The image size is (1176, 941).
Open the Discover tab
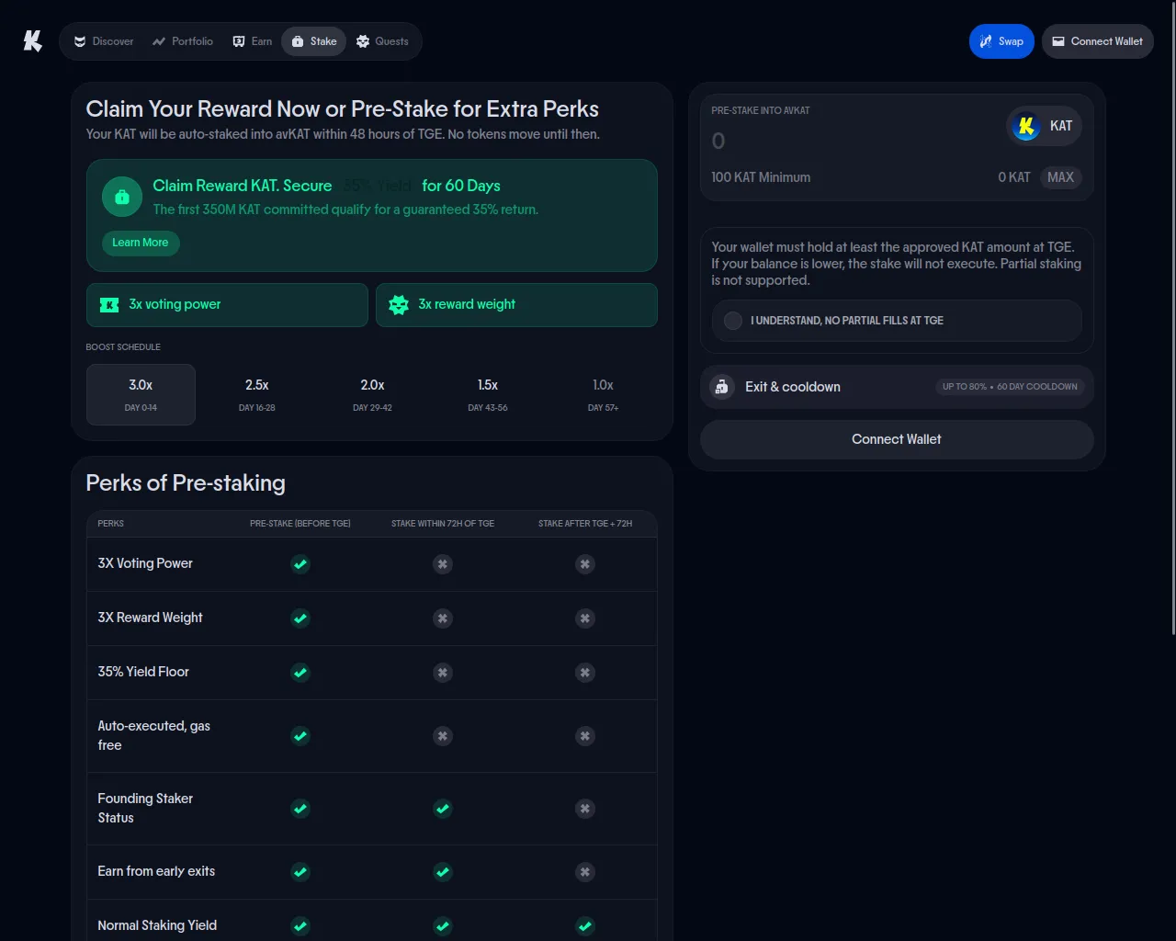pyautogui.click(x=104, y=41)
